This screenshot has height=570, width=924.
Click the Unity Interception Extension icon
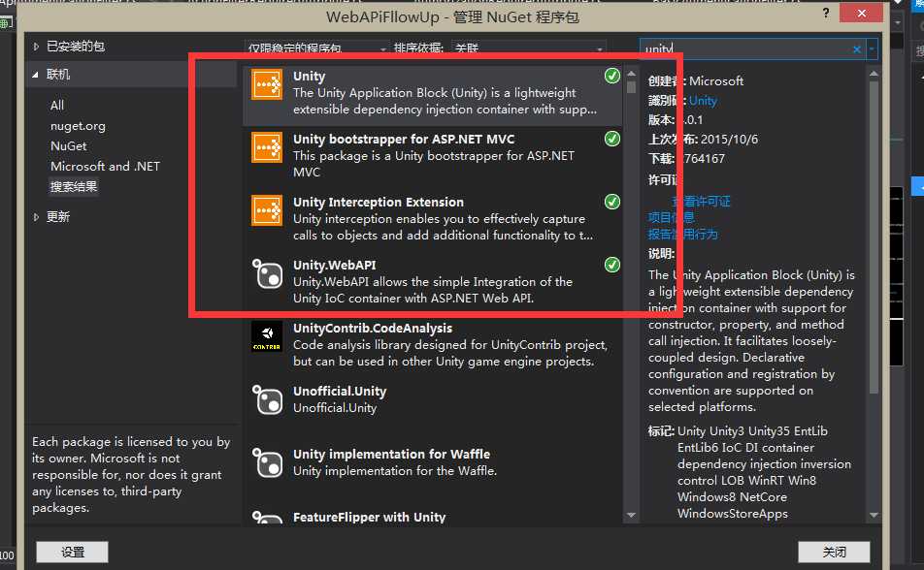tap(267, 210)
